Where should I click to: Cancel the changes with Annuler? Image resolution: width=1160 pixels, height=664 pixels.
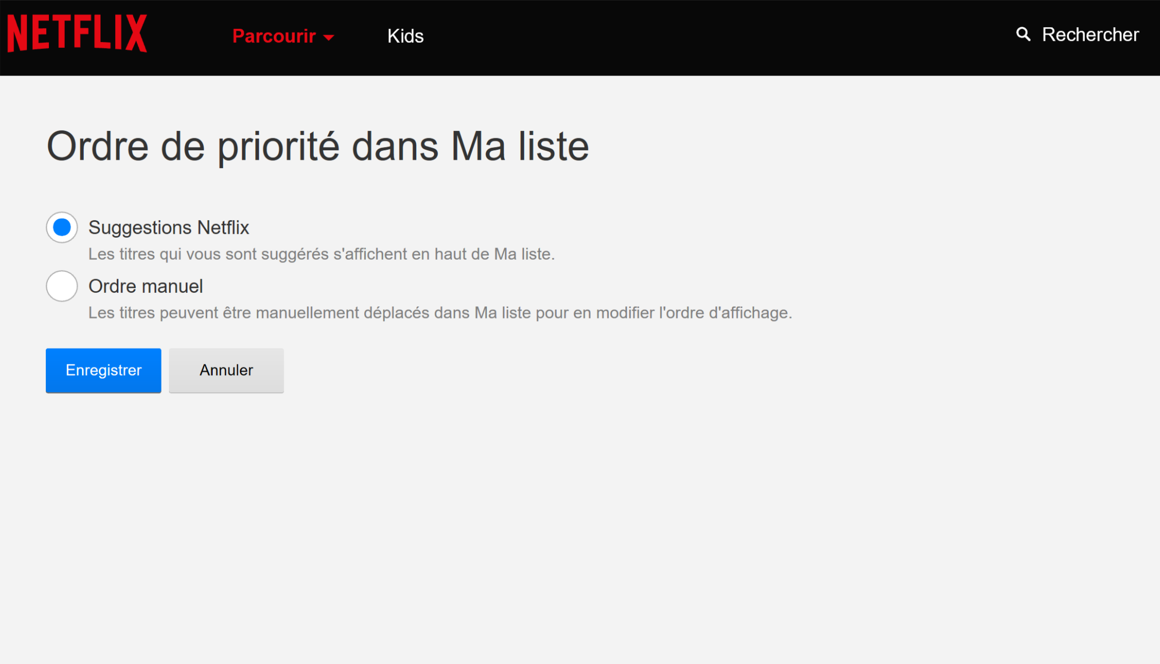[x=226, y=371]
